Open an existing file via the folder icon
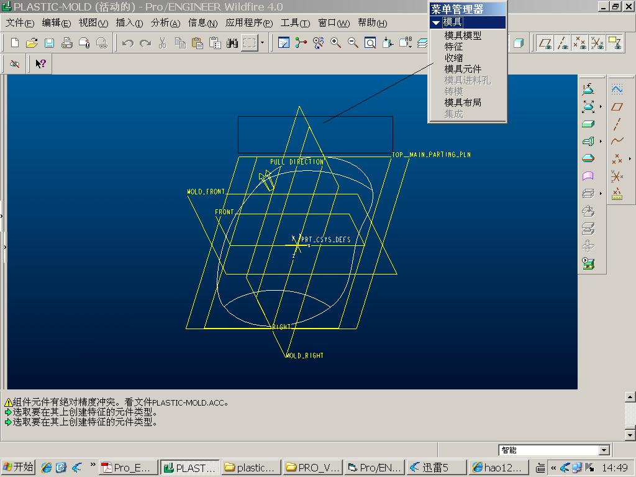636x477 pixels. coord(32,43)
